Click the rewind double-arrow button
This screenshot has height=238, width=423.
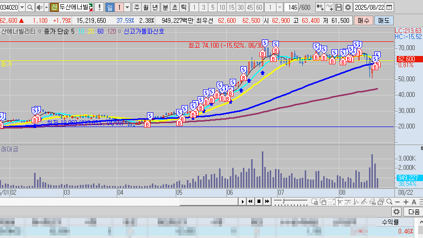coord(250,201)
